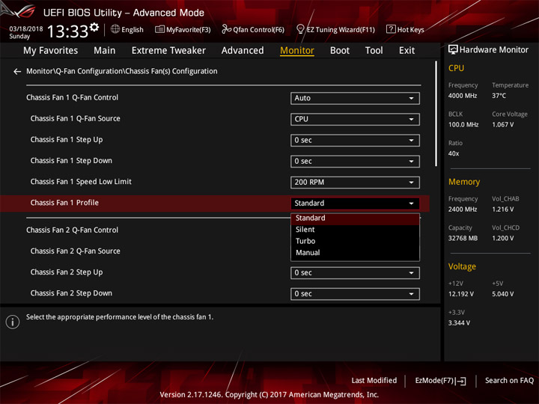Open MyFavorite(F3) list

click(x=183, y=29)
